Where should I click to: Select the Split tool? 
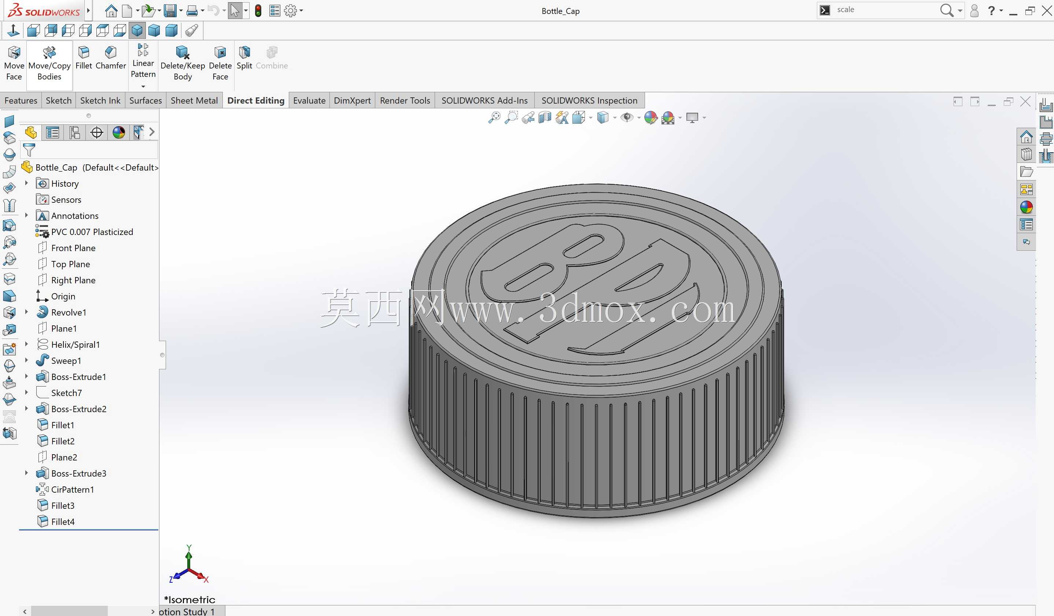(x=244, y=59)
